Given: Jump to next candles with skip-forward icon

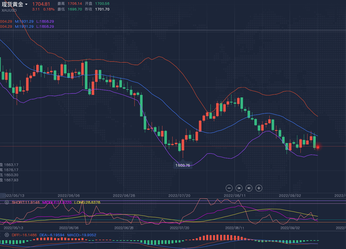Looking at the screenshot, I should coord(249,188).
